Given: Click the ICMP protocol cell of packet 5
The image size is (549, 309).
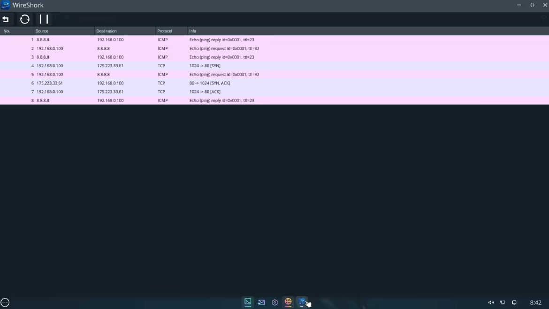Looking at the screenshot, I should click(162, 75).
